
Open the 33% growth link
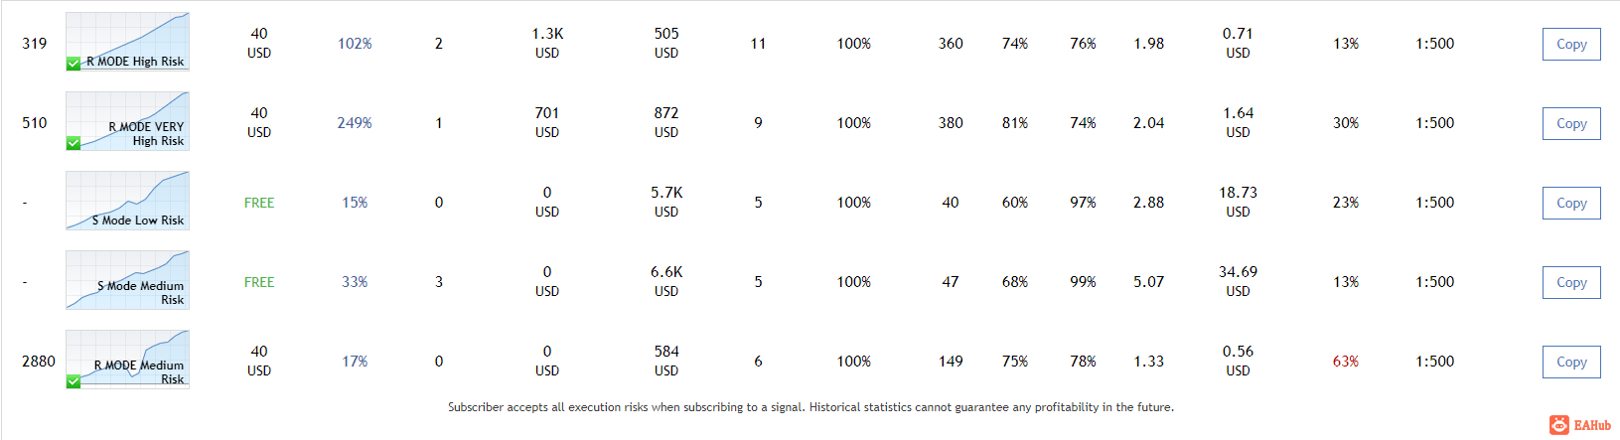(x=355, y=282)
